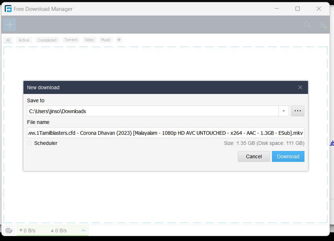334x241 pixels.
Task: Click the add new download plus button
Action: point(10,25)
